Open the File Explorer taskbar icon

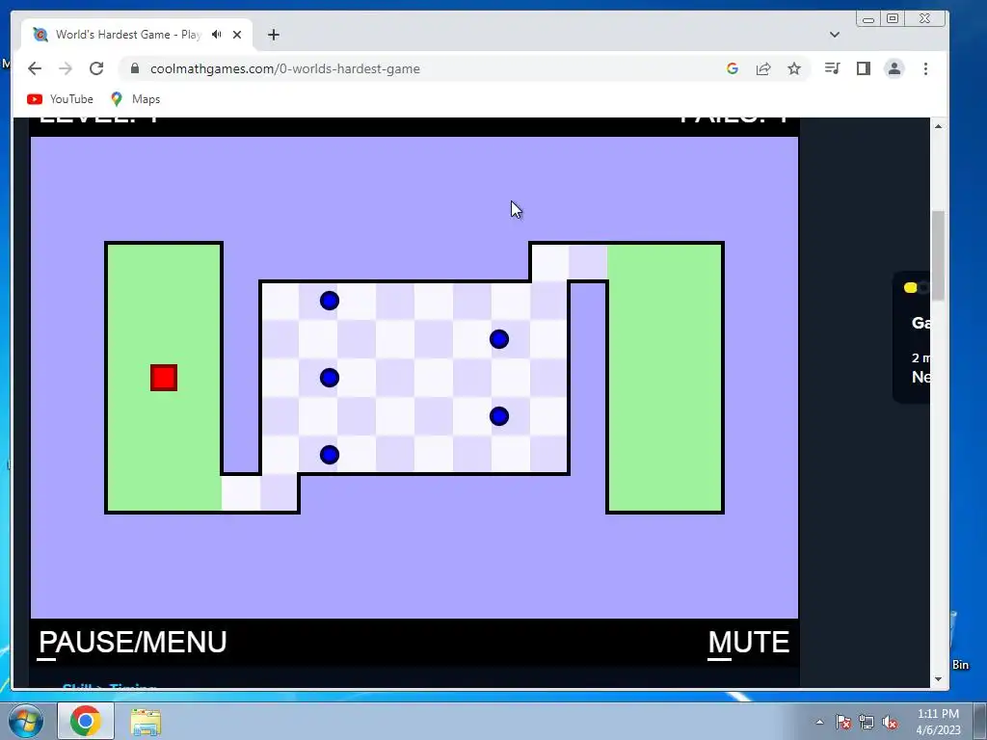coord(146,722)
